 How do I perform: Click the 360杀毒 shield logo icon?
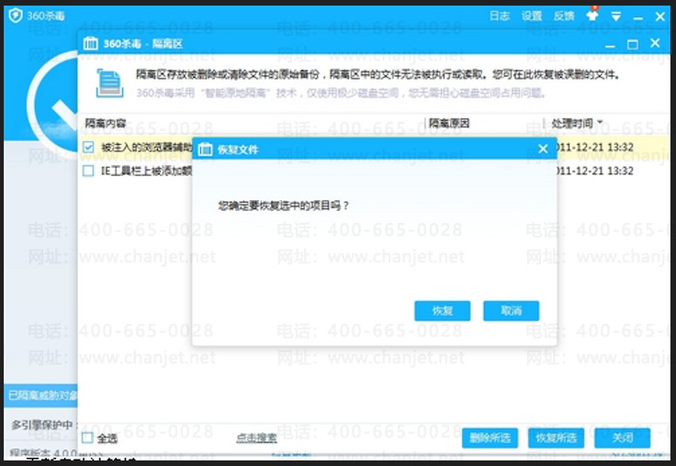pos(16,16)
